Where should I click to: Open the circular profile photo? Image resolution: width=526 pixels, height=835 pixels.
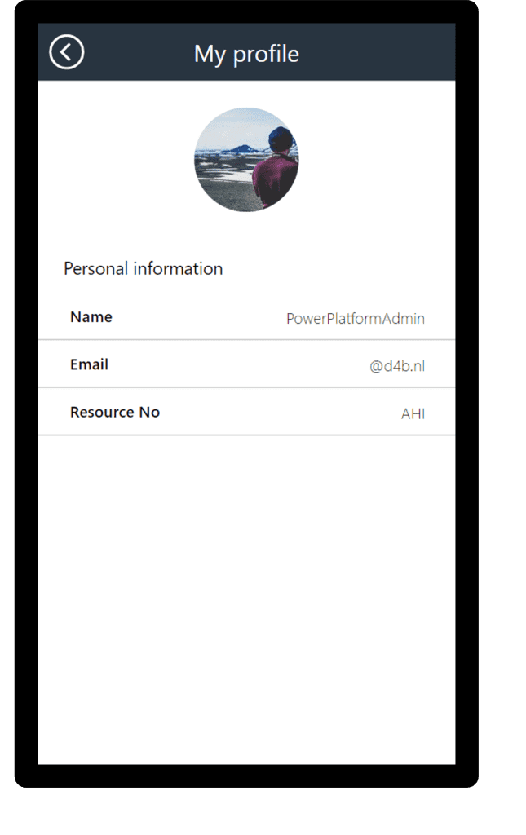click(246, 160)
